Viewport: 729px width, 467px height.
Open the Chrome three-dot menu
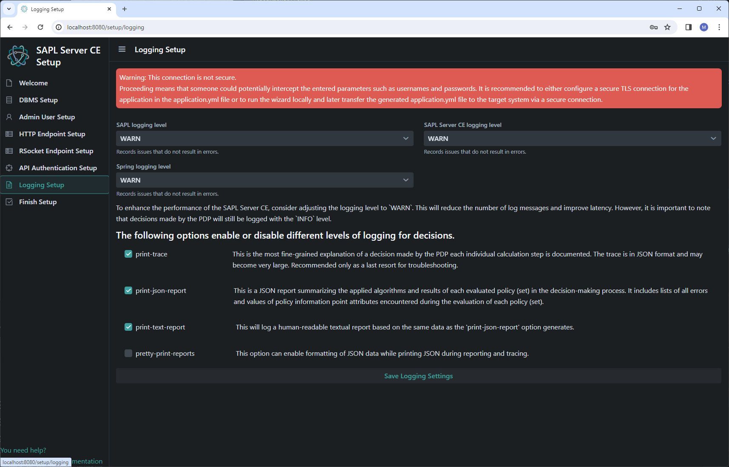719,27
